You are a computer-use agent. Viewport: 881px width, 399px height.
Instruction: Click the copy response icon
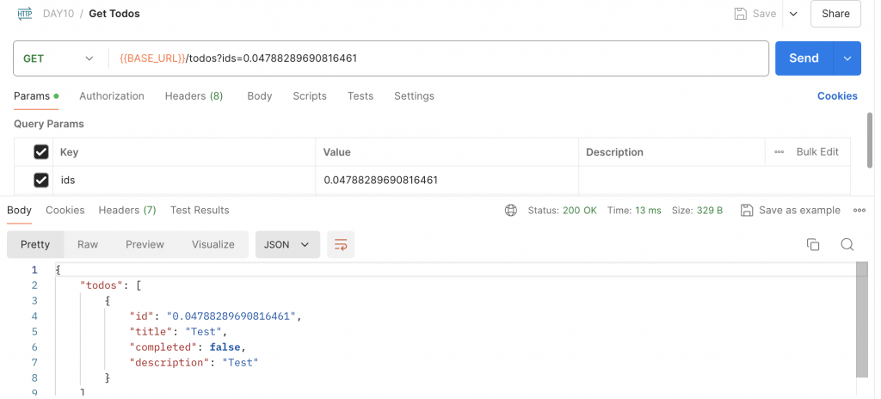[x=813, y=244]
